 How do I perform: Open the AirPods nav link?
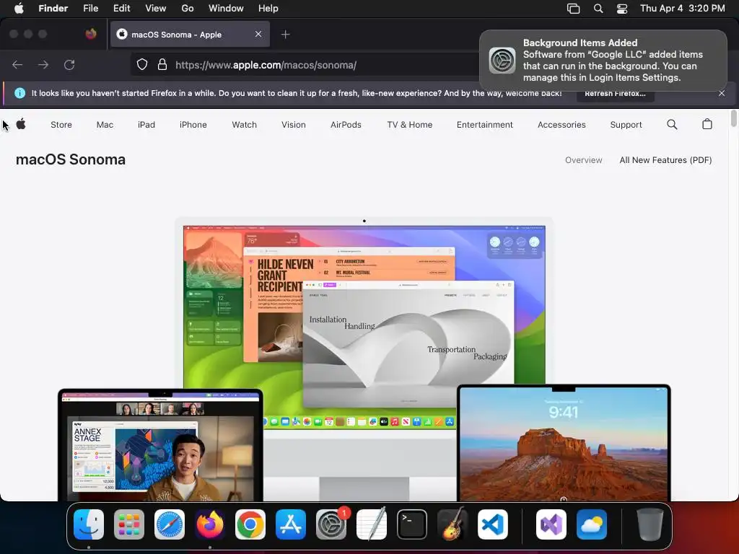pyautogui.click(x=346, y=125)
